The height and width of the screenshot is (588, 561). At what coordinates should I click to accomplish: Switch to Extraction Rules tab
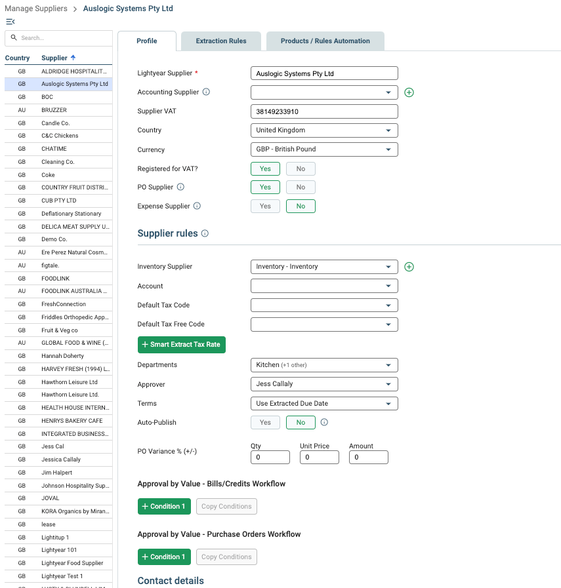coord(221,41)
